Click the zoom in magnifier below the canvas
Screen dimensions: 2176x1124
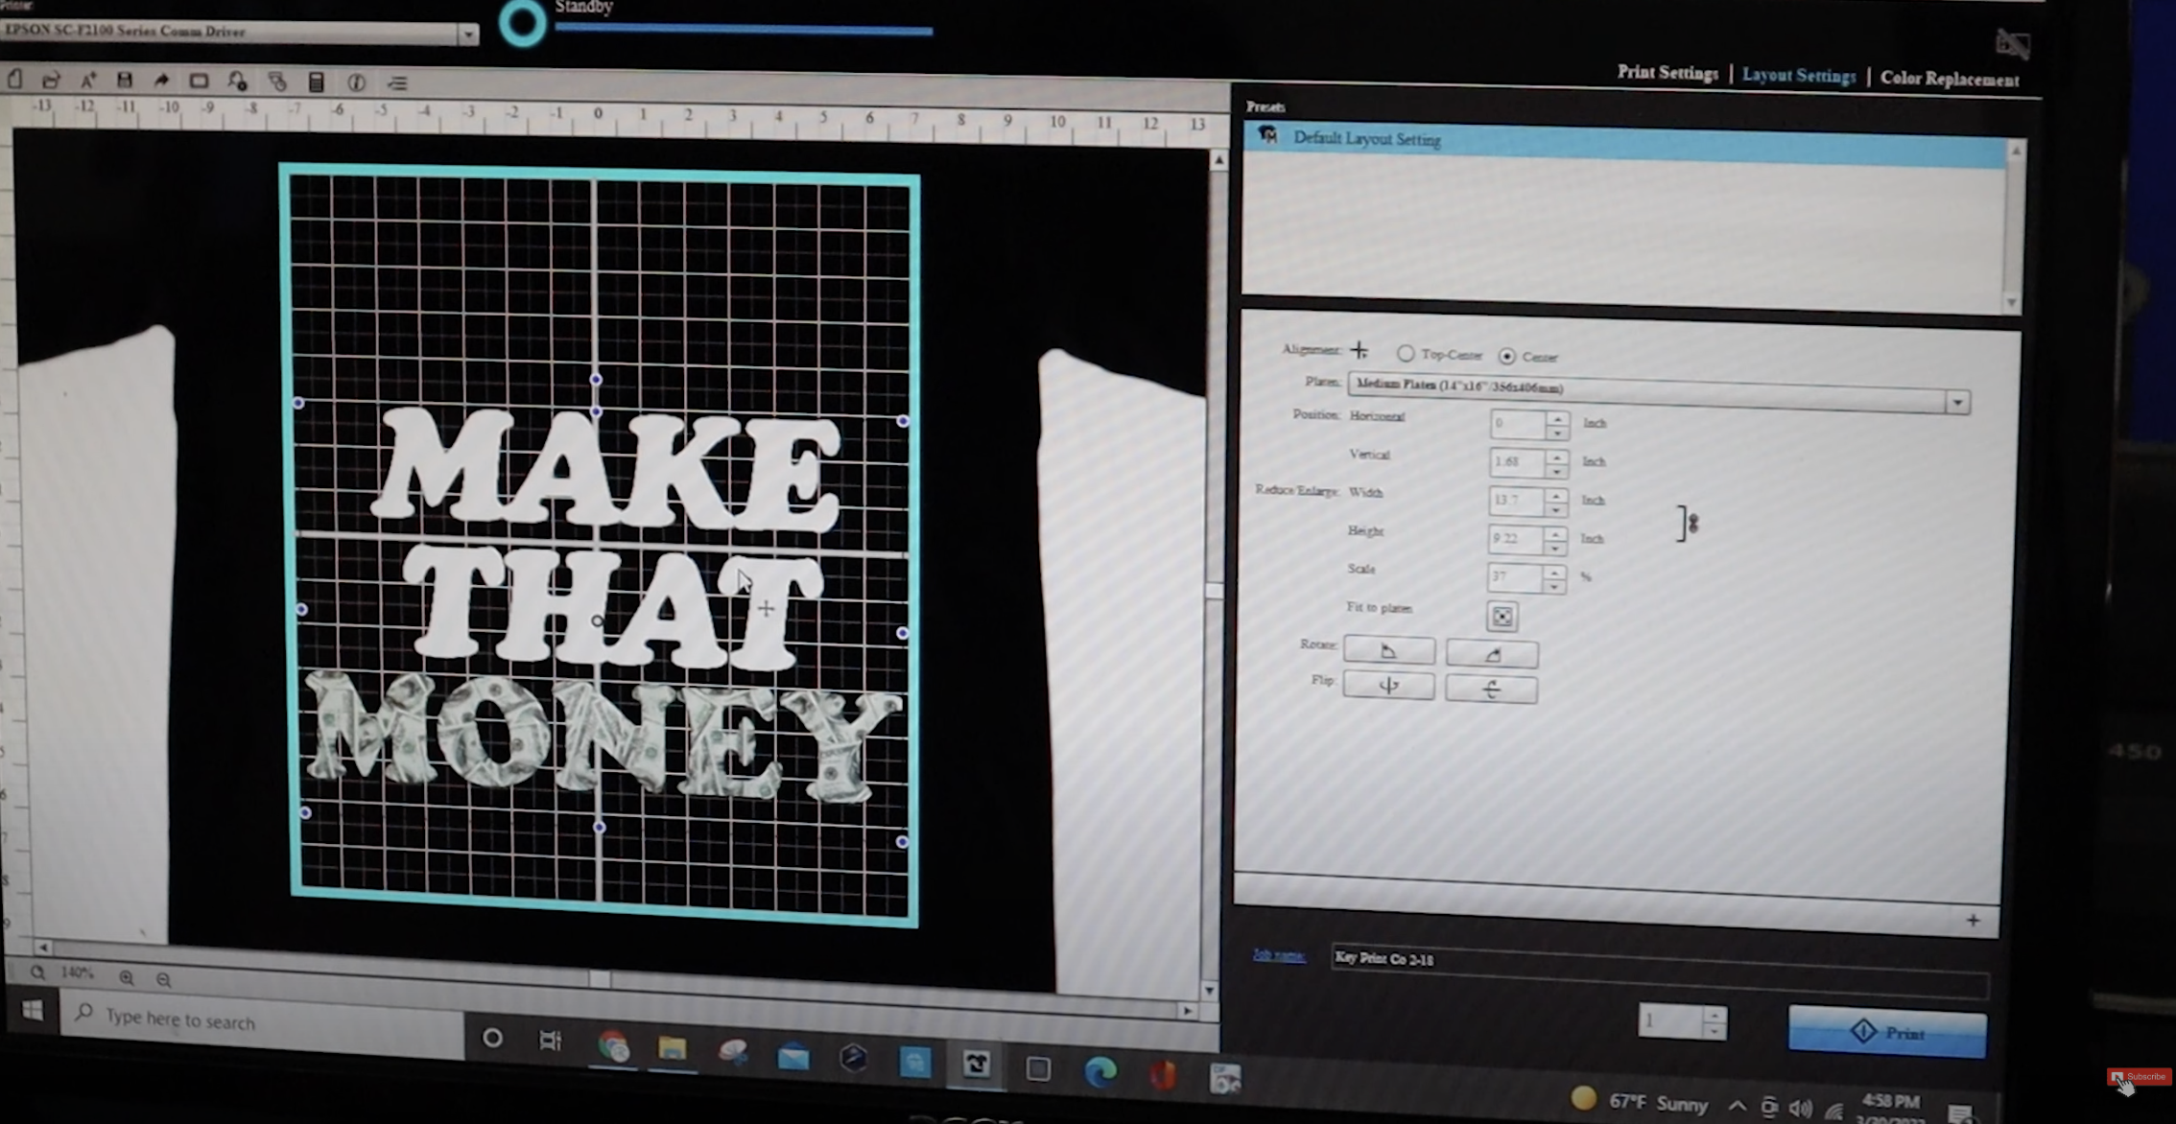(x=127, y=977)
